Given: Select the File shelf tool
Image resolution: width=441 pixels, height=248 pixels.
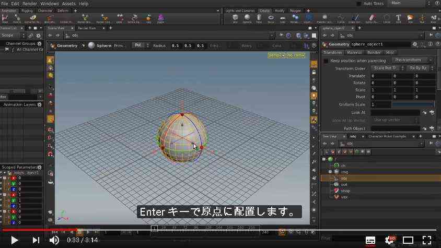Looking at the screenshot, I should pos(410,19).
